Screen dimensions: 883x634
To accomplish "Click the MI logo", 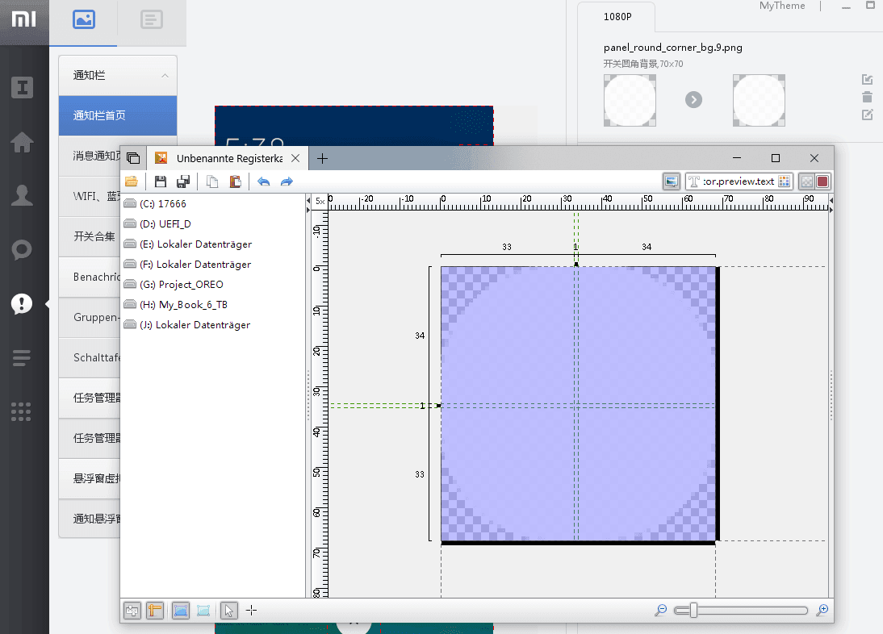I will click(23, 19).
